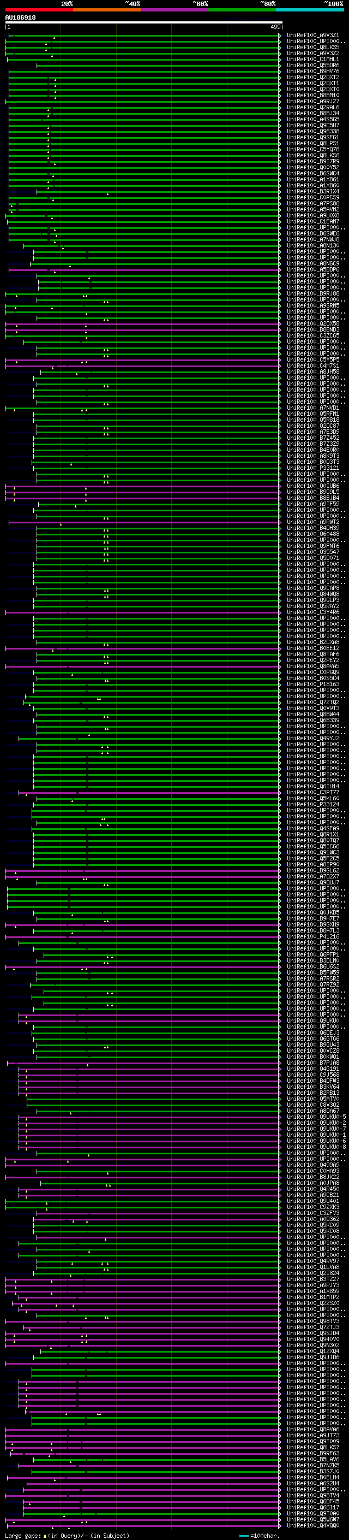The image size is (349, 1540).
Task: Select the UniRef100_Q2QXT1 label
Action: point(313,83)
